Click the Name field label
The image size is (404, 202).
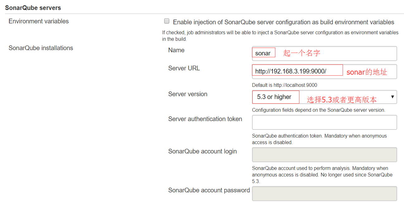pyautogui.click(x=176, y=50)
